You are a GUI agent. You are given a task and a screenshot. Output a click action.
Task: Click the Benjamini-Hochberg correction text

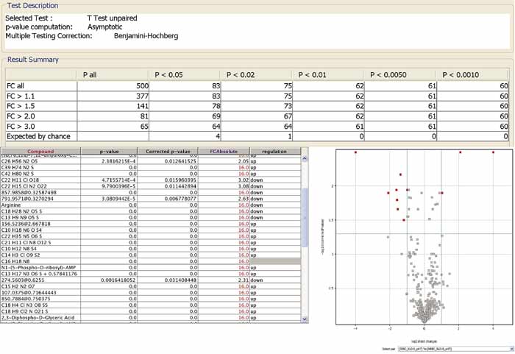pyautogui.click(x=146, y=36)
